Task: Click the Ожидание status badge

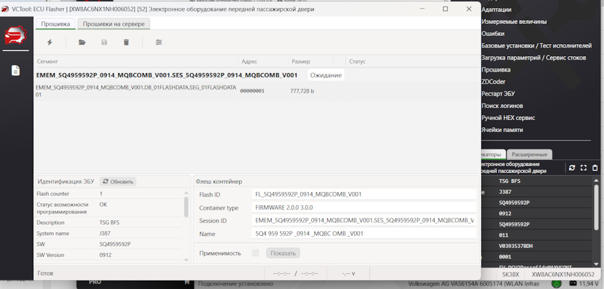Action: (x=326, y=75)
